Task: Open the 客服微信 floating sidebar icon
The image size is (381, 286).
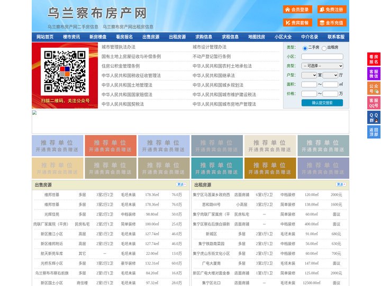Action: pyautogui.click(x=374, y=74)
